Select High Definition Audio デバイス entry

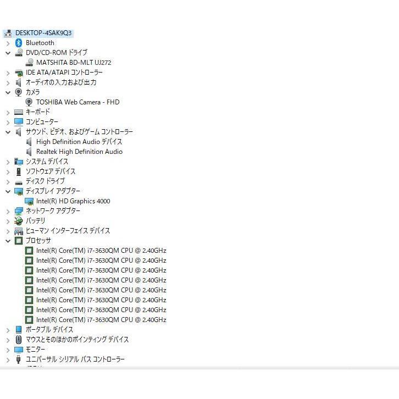click(x=79, y=142)
